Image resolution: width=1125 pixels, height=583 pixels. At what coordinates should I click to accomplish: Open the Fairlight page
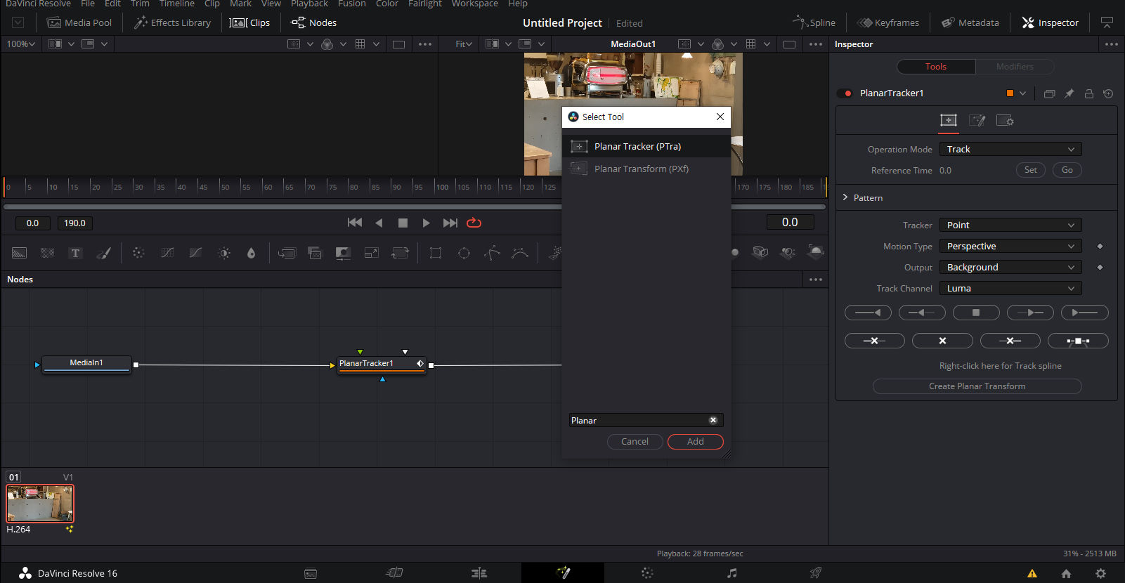click(731, 573)
